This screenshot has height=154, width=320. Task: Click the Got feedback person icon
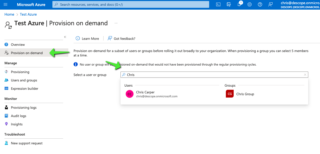click(110, 38)
